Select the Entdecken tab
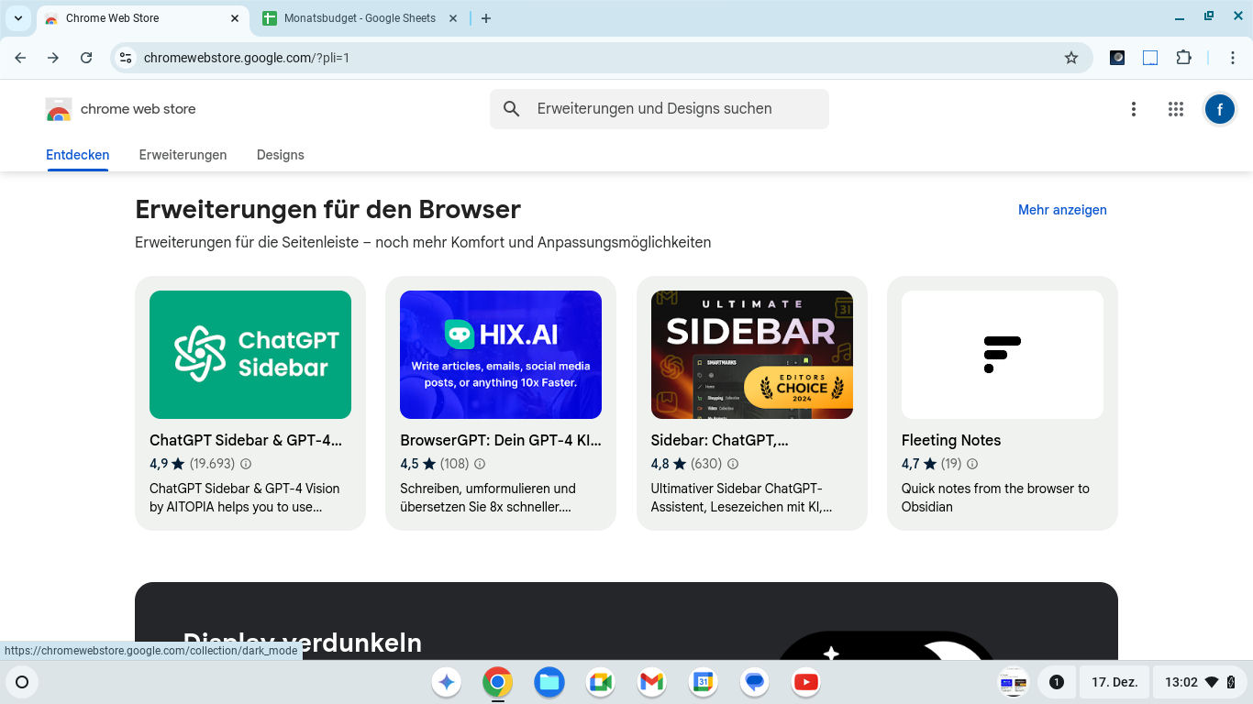This screenshot has height=704, width=1253. pyautogui.click(x=78, y=155)
